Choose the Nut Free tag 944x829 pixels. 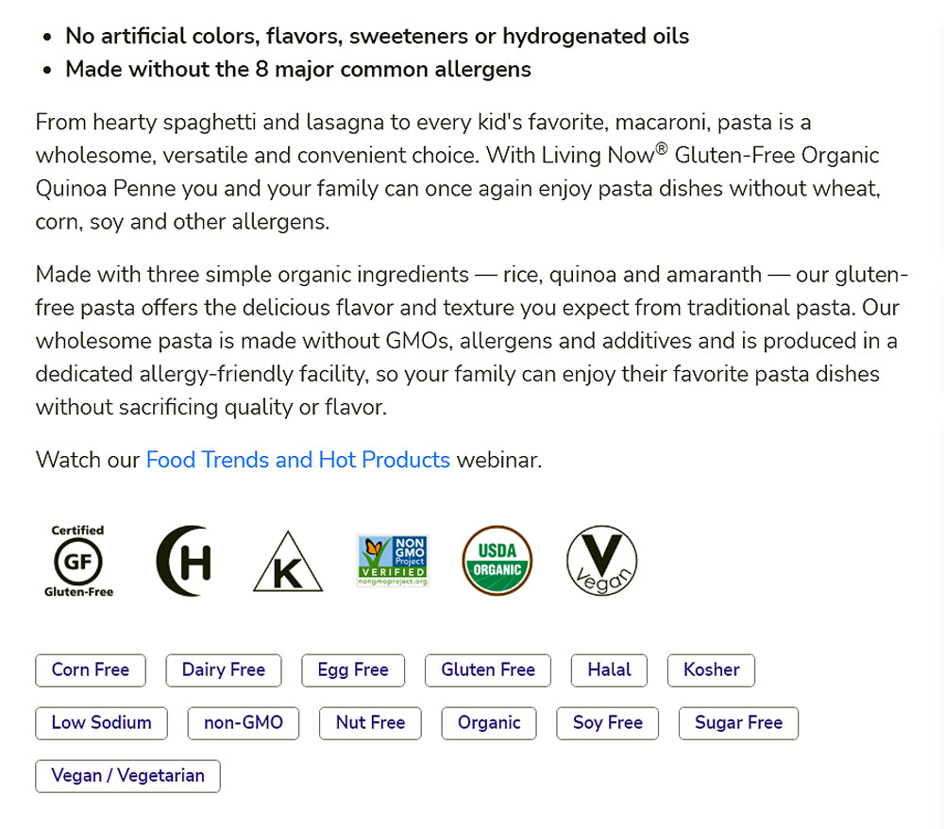tap(370, 723)
